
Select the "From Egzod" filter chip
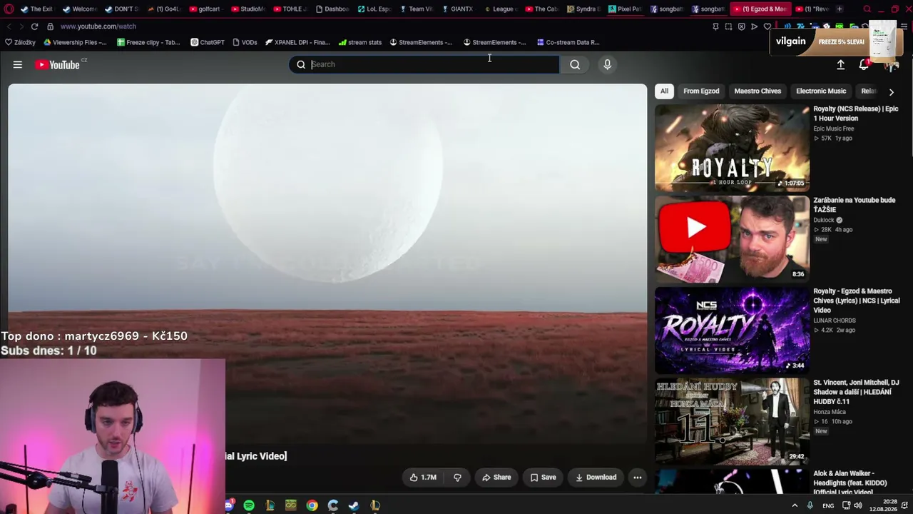(x=701, y=91)
